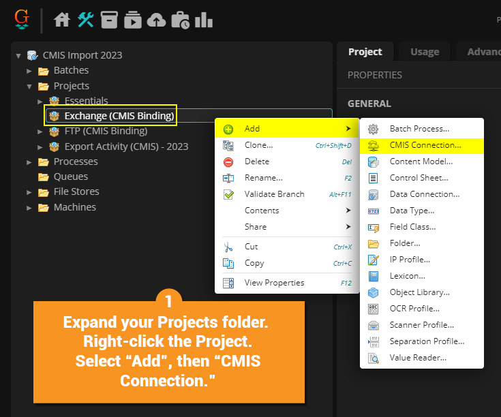Image resolution: width=501 pixels, height=417 pixels.
Task: Expand the File Stores node
Action: 29,192
